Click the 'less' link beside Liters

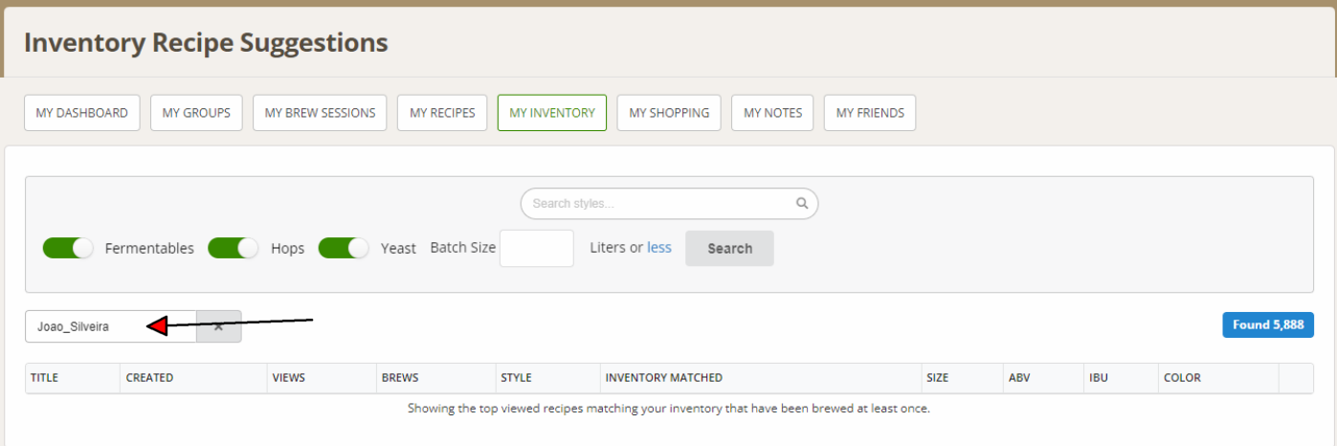(x=659, y=248)
